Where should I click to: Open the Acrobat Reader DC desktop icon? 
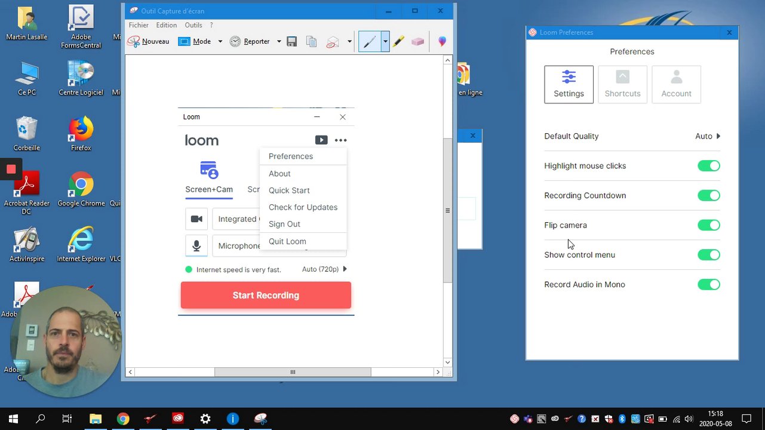coord(26,192)
